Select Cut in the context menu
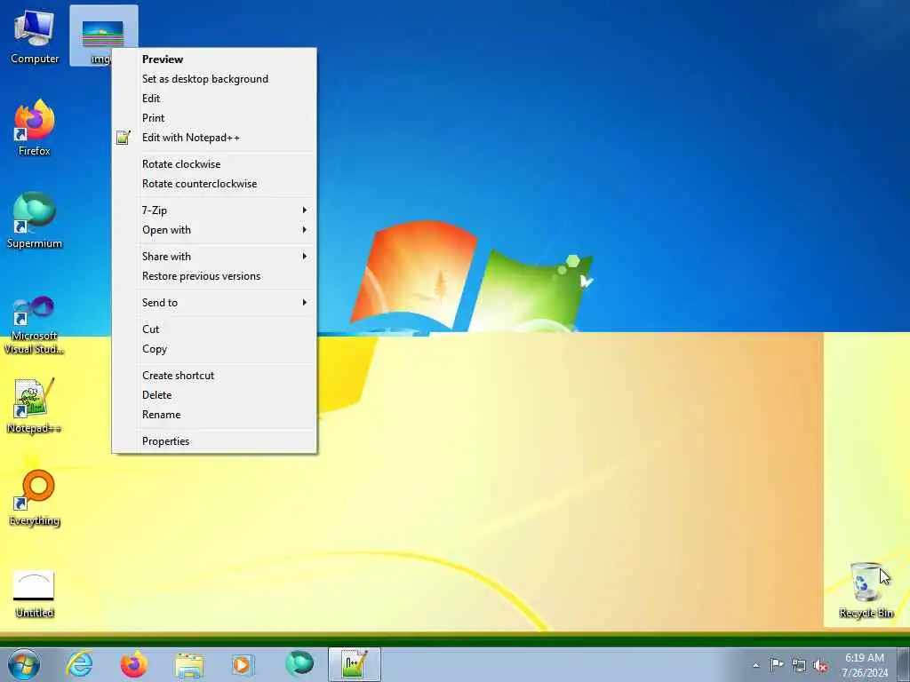This screenshot has height=682, width=910. click(x=214, y=329)
